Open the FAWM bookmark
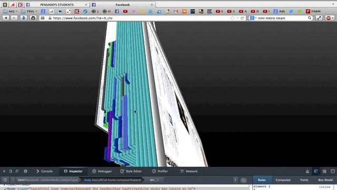337x190 pixels. [313, 11]
